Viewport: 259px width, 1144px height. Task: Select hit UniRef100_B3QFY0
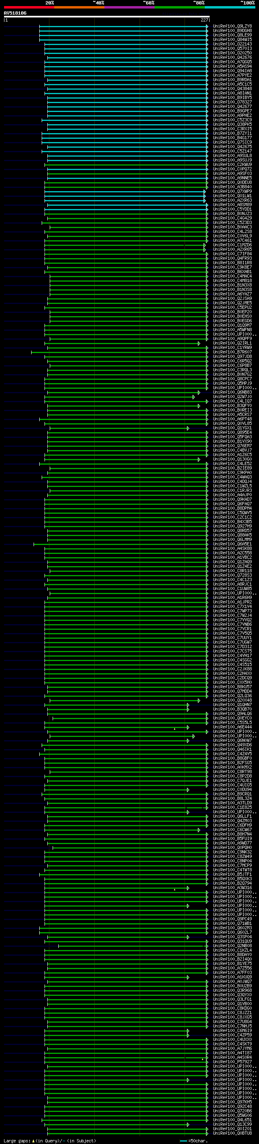pyautogui.click(x=232, y=405)
